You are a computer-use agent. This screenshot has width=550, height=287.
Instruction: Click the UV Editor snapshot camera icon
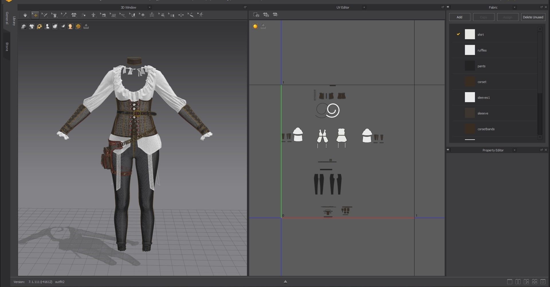(256, 15)
